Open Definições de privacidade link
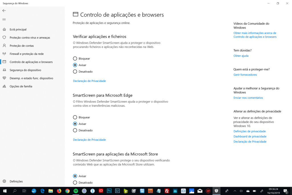Screen dimensions: 292x195 point(250,131)
